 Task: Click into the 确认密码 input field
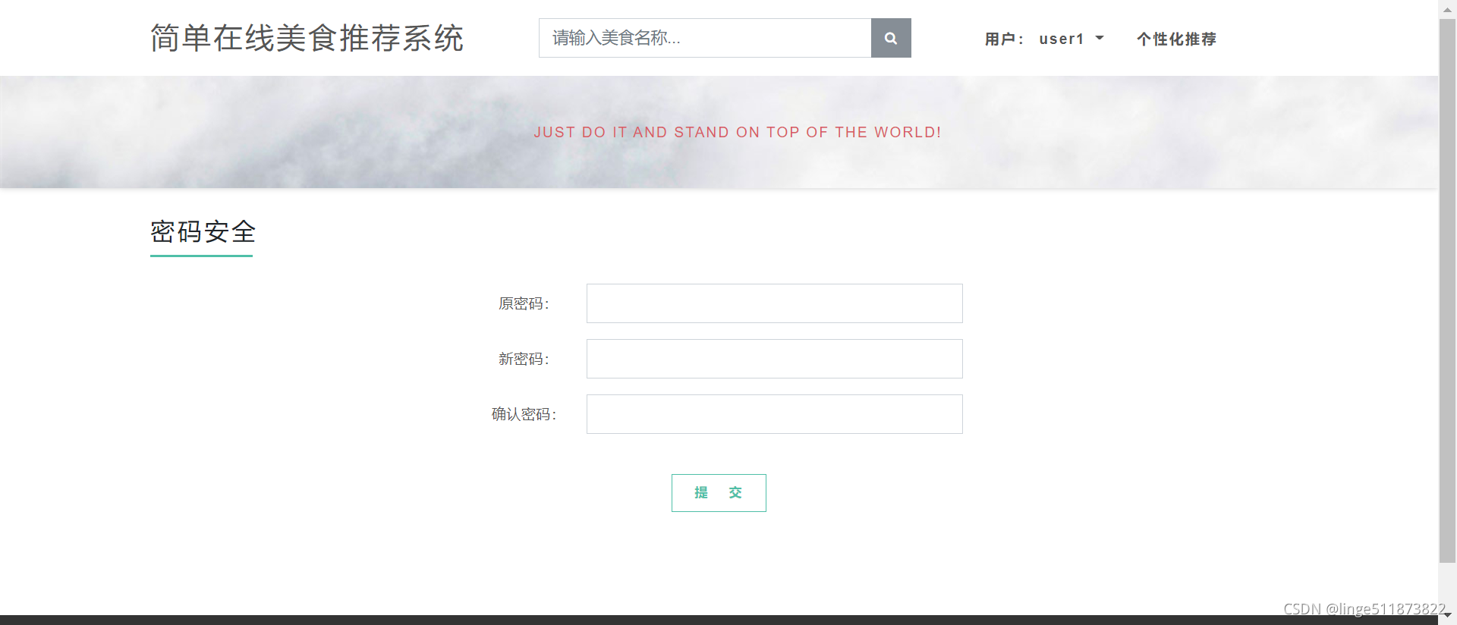[774, 414]
